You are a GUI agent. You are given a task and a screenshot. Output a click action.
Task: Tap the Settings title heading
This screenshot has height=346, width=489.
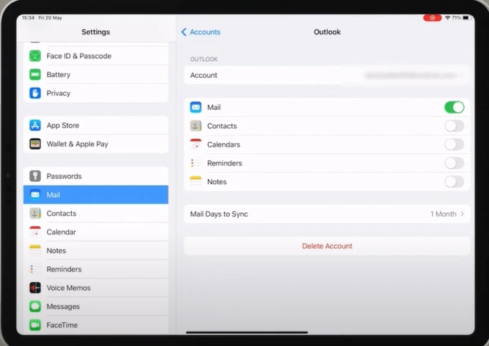[96, 32]
